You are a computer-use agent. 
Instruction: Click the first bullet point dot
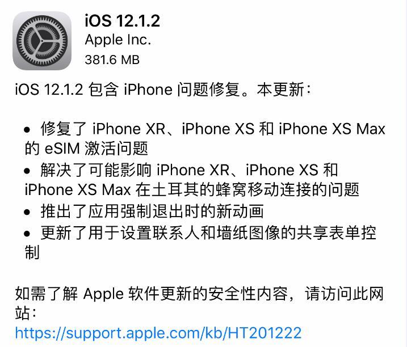(27, 129)
